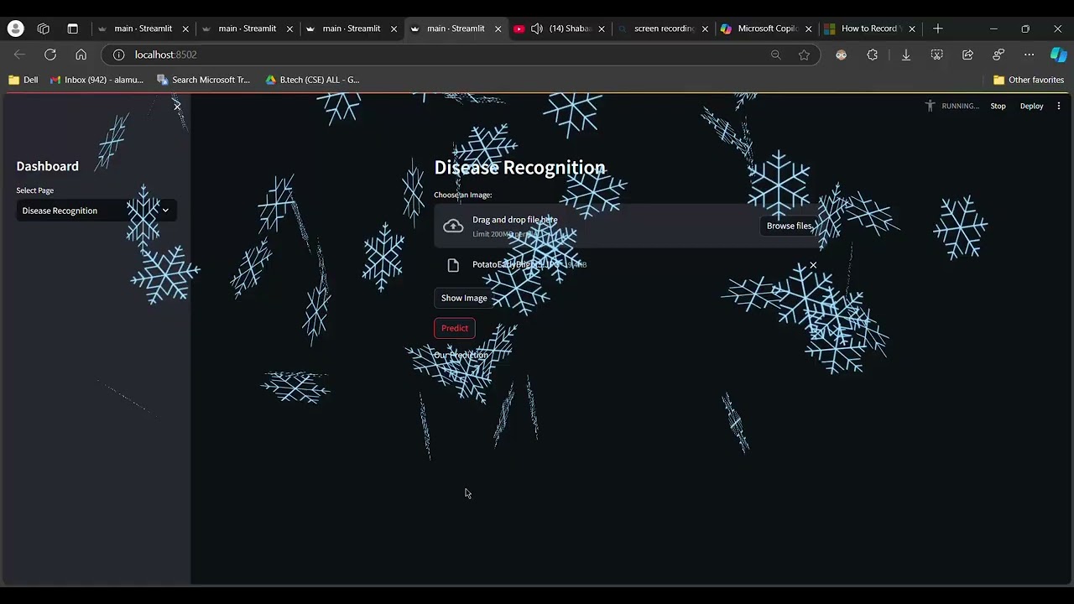The width and height of the screenshot is (1074, 604).
Task: Mute the YouTube tab via speaker icon
Action: point(536,29)
